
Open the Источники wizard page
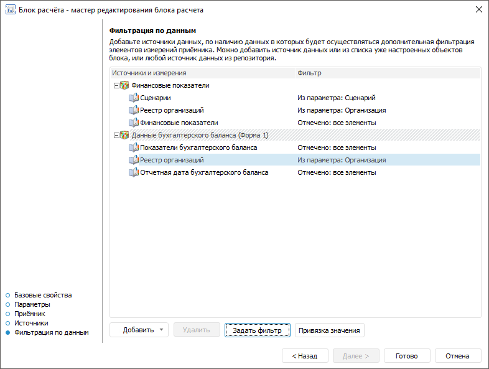click(x=31, y=324)
